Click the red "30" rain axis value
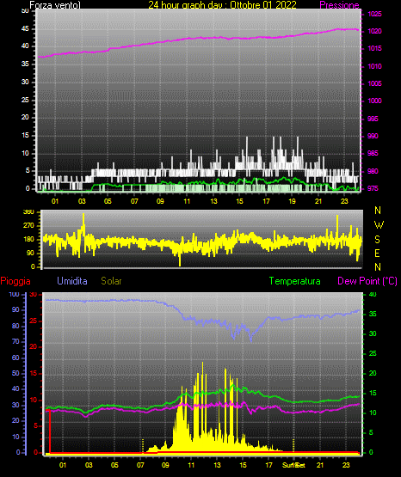This screenshot has height=477, width=401. point(34,295)
